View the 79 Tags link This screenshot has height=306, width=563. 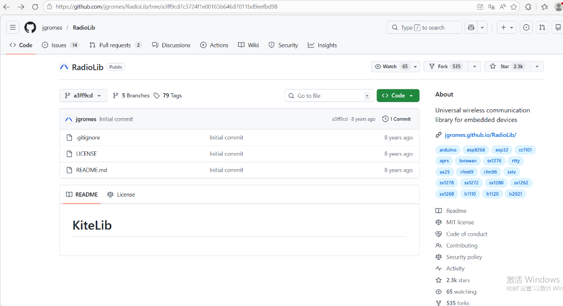[168, 95]
